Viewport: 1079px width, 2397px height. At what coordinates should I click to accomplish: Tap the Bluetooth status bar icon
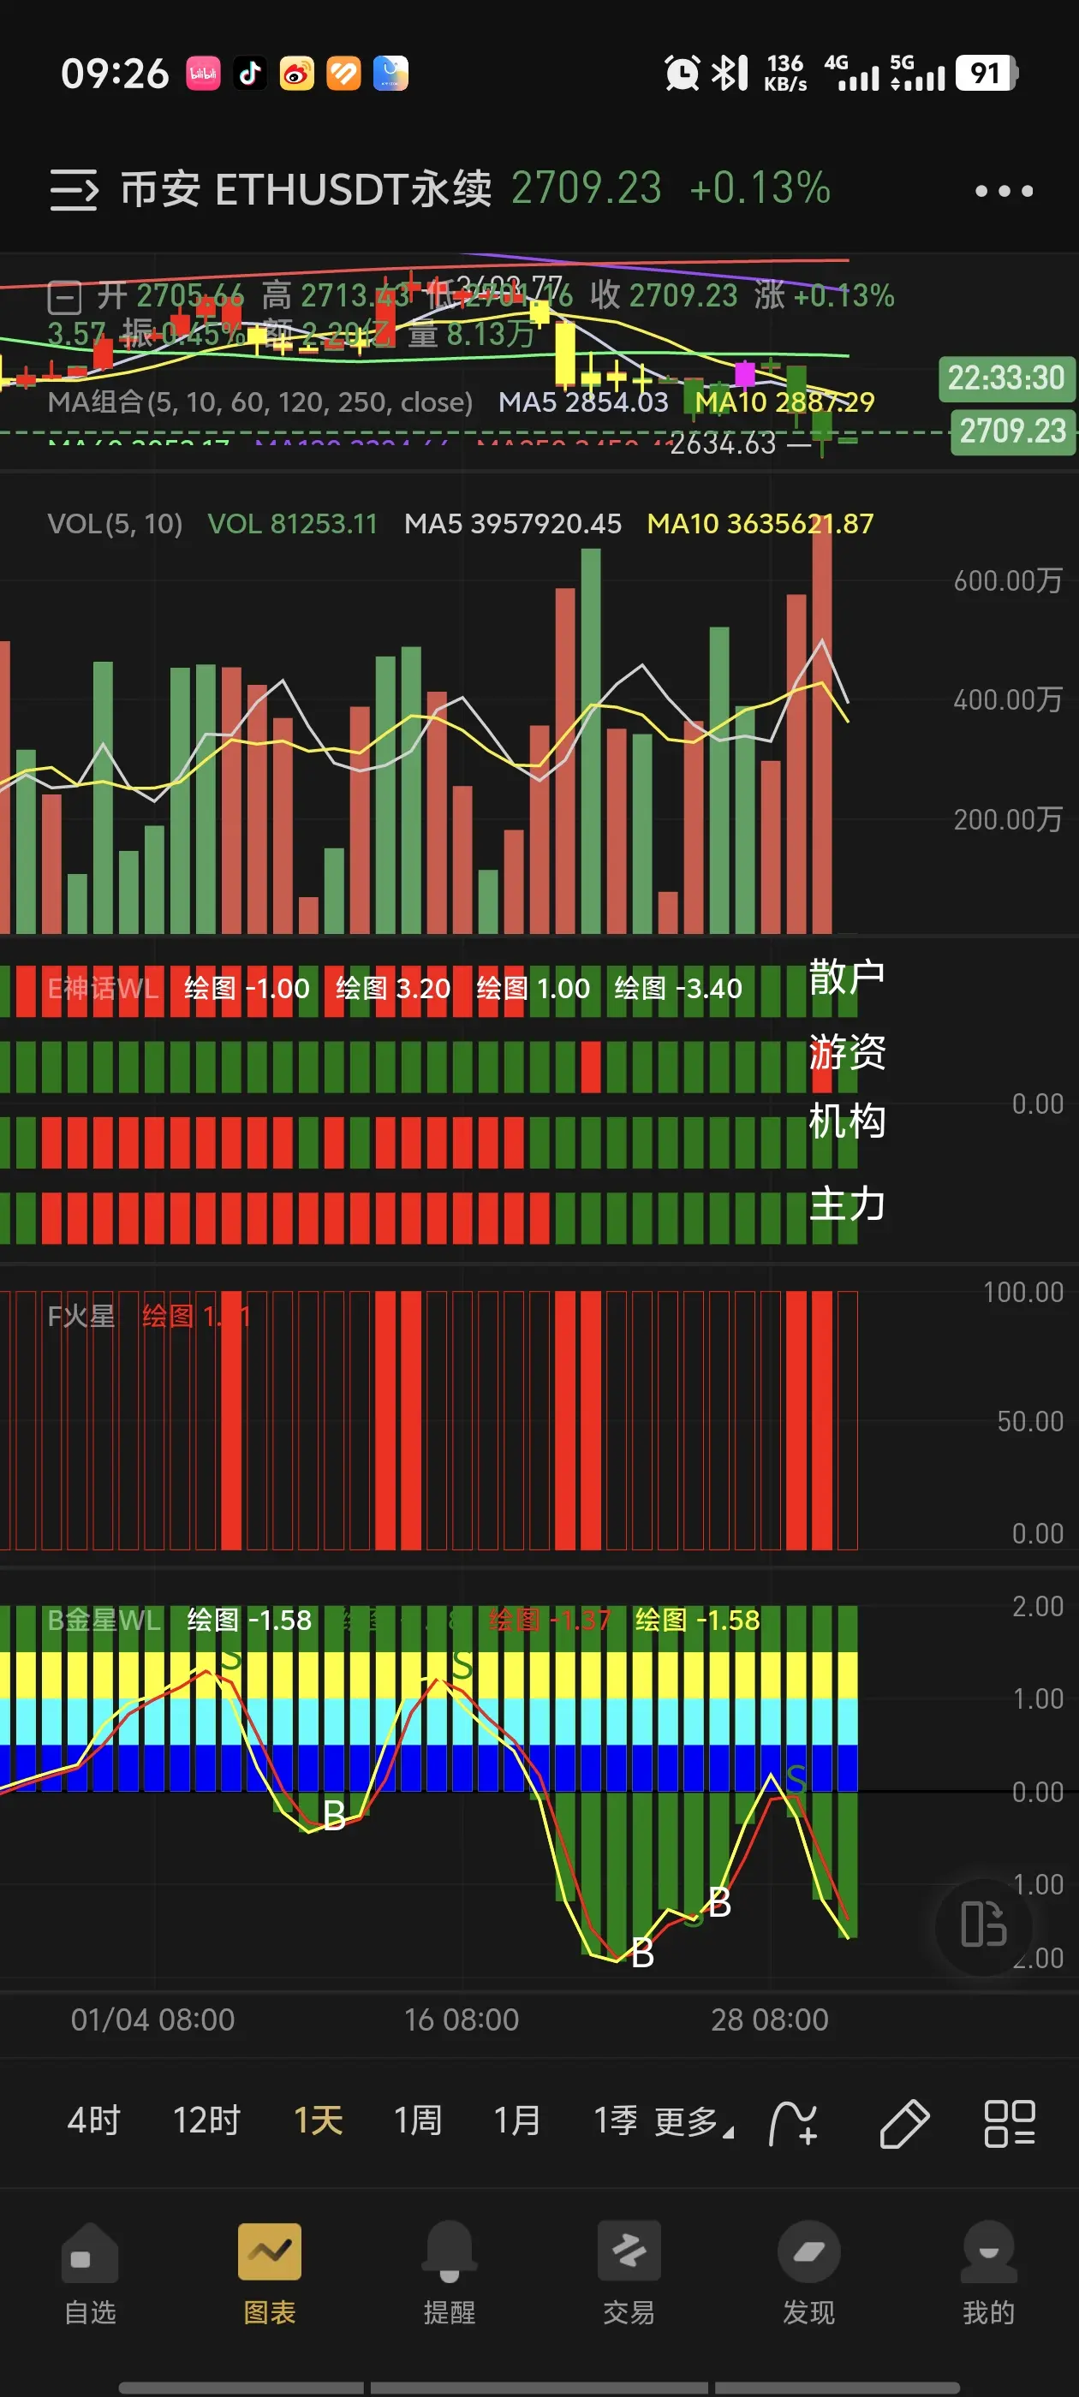[730, 73]
